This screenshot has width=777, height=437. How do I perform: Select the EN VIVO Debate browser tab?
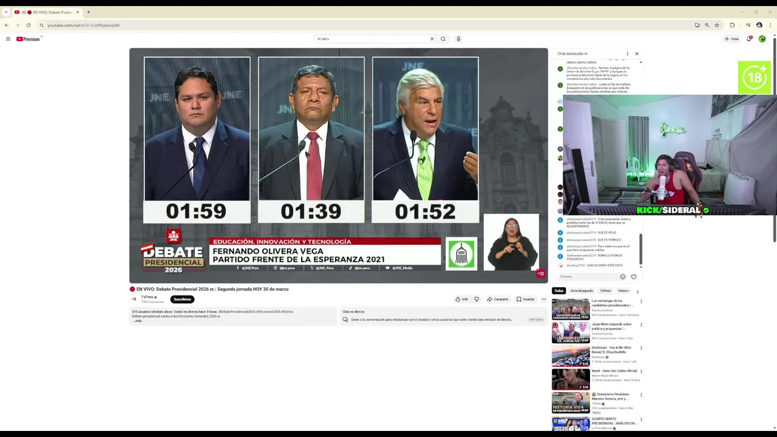pyautogui.click(x=47, y=12)
